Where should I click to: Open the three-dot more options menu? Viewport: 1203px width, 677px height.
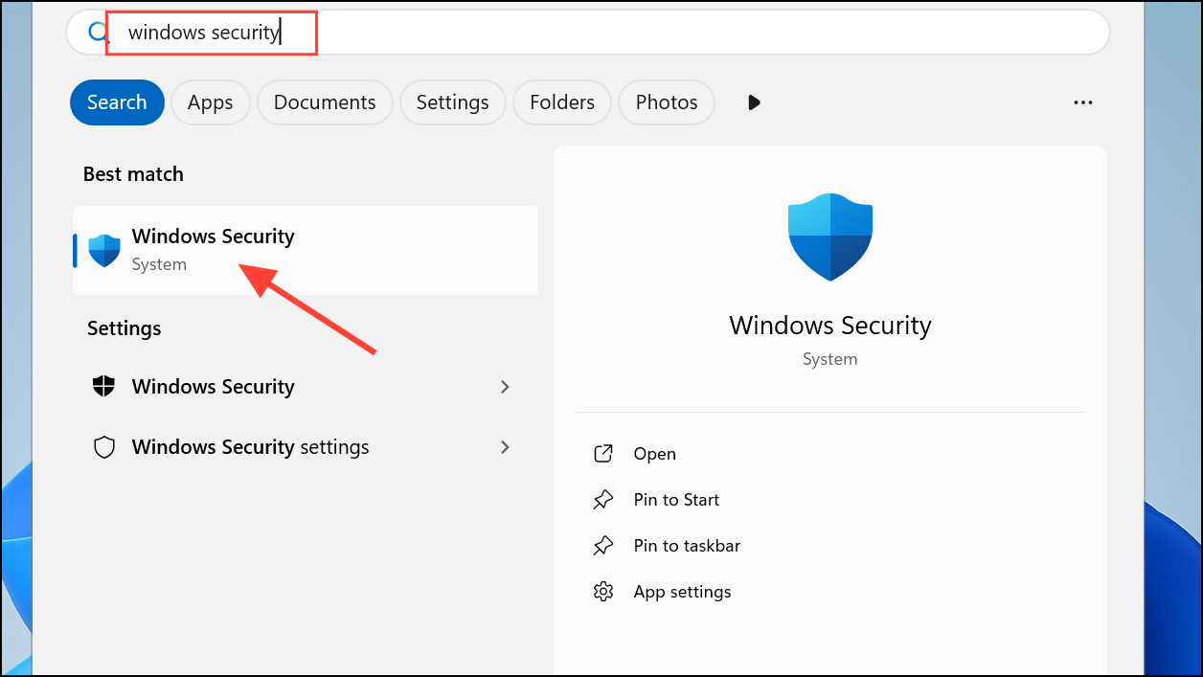[x=1083, y=102]
